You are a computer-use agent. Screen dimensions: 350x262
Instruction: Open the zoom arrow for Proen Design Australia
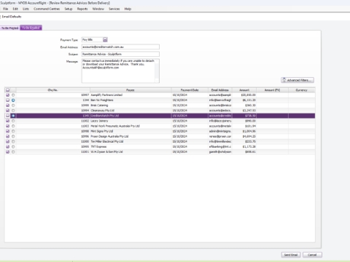[x=13, y=136]
